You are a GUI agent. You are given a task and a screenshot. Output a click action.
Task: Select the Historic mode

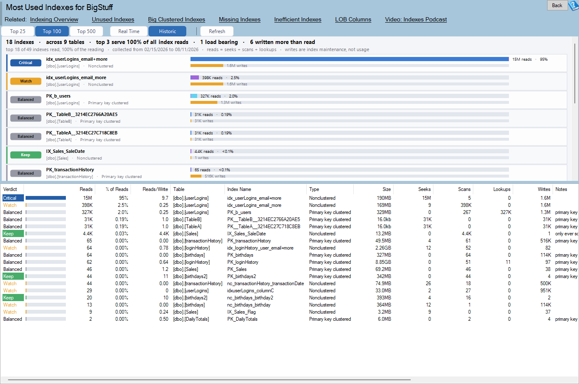167,31
